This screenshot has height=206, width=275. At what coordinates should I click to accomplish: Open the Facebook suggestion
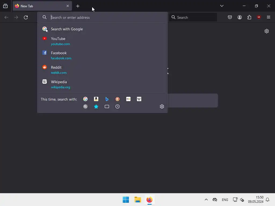pos(102,55)
